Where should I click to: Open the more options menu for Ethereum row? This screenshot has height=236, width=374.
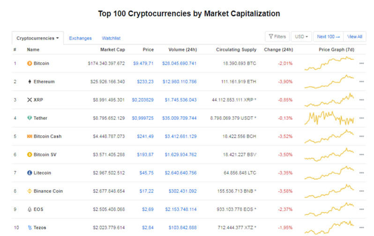tap(361, 81)
